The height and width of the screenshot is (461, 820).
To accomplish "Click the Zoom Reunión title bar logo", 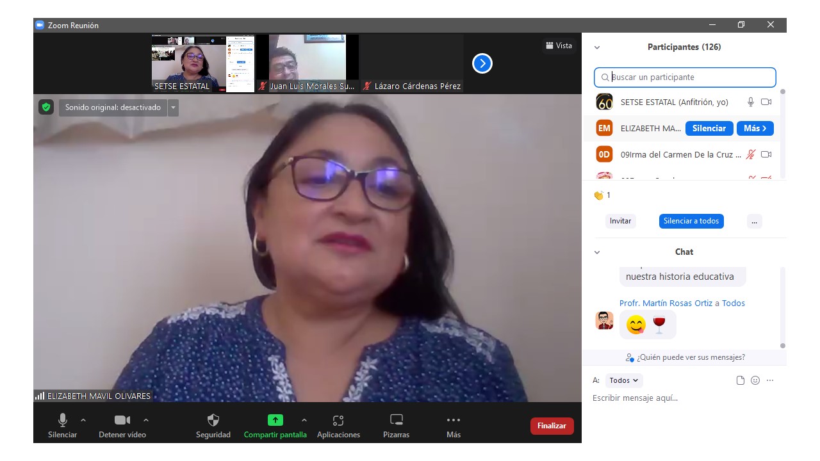I will click(x=40, y=25).
